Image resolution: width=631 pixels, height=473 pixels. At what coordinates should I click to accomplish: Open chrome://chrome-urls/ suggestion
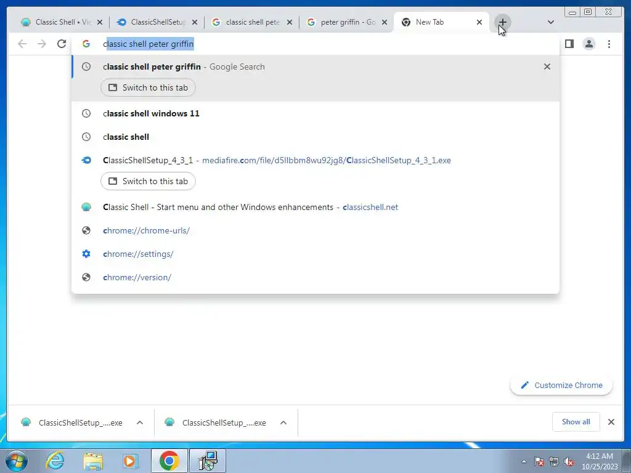[315, 230]
